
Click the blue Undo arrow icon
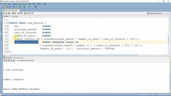(x=14, y=7)
